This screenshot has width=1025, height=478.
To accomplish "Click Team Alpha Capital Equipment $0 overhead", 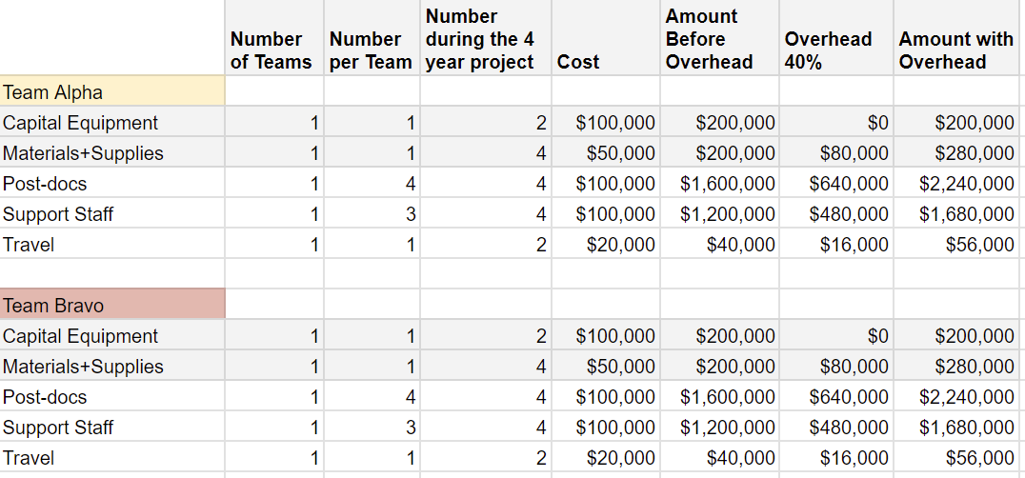I will point(877,123).
